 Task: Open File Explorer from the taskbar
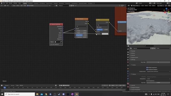click(x=37, y=94)
